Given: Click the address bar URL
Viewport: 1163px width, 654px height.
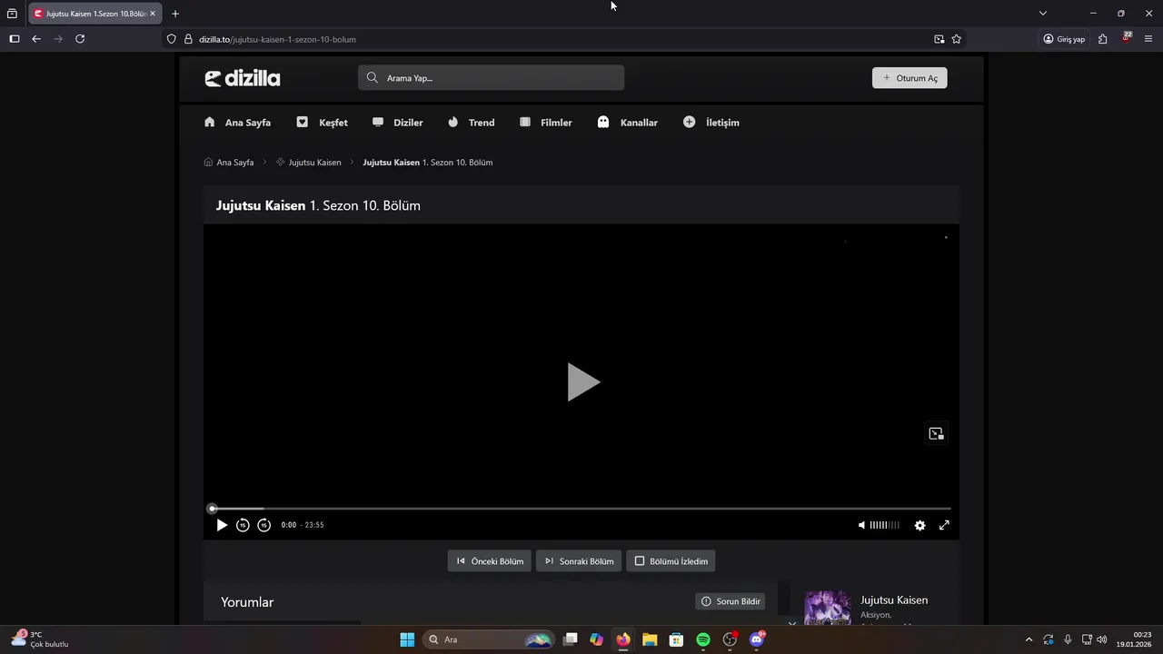Looking at the screenshot, I should (277, 39).
